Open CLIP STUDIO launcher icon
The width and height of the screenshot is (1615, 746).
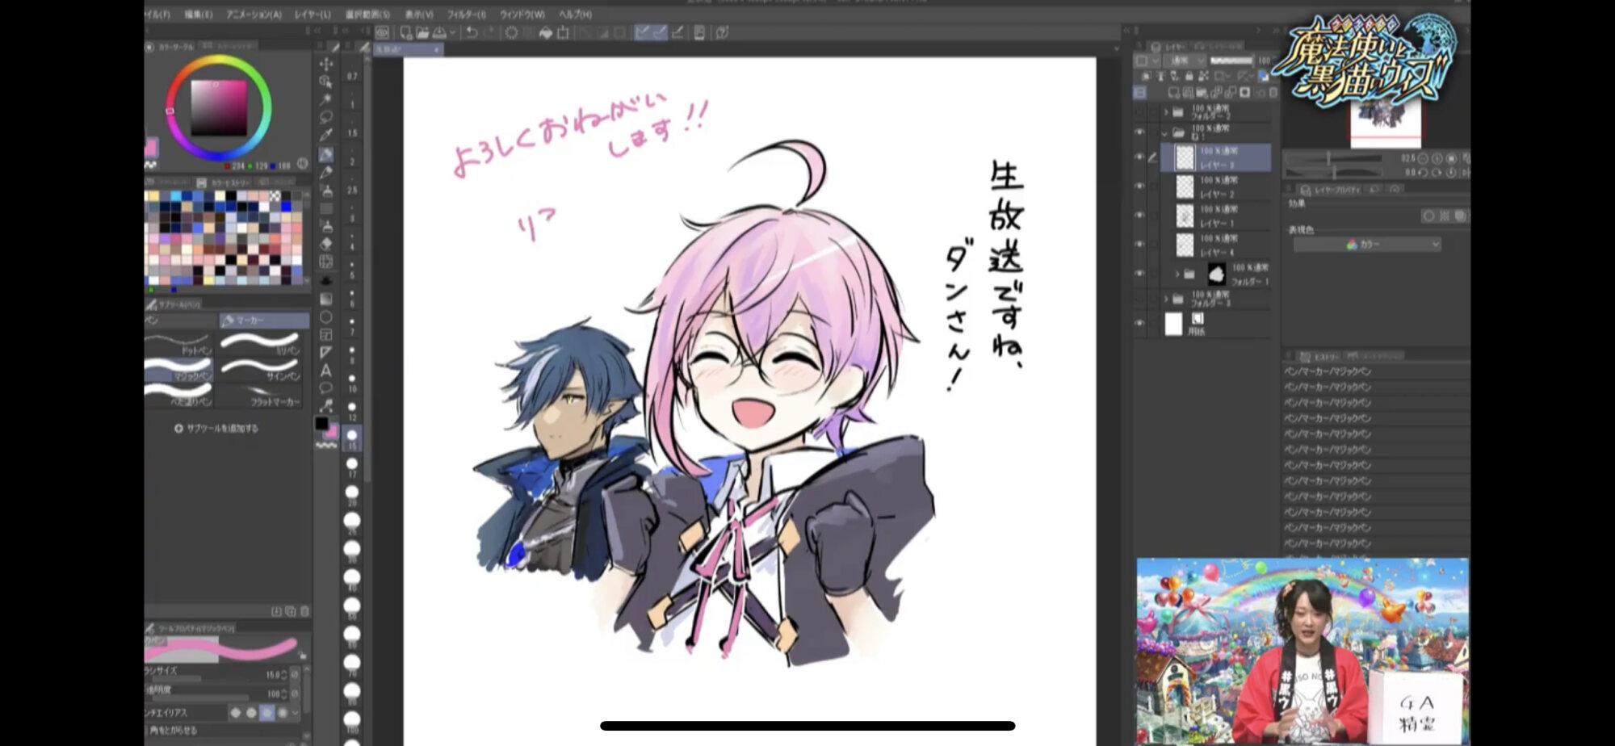point(382,32)
